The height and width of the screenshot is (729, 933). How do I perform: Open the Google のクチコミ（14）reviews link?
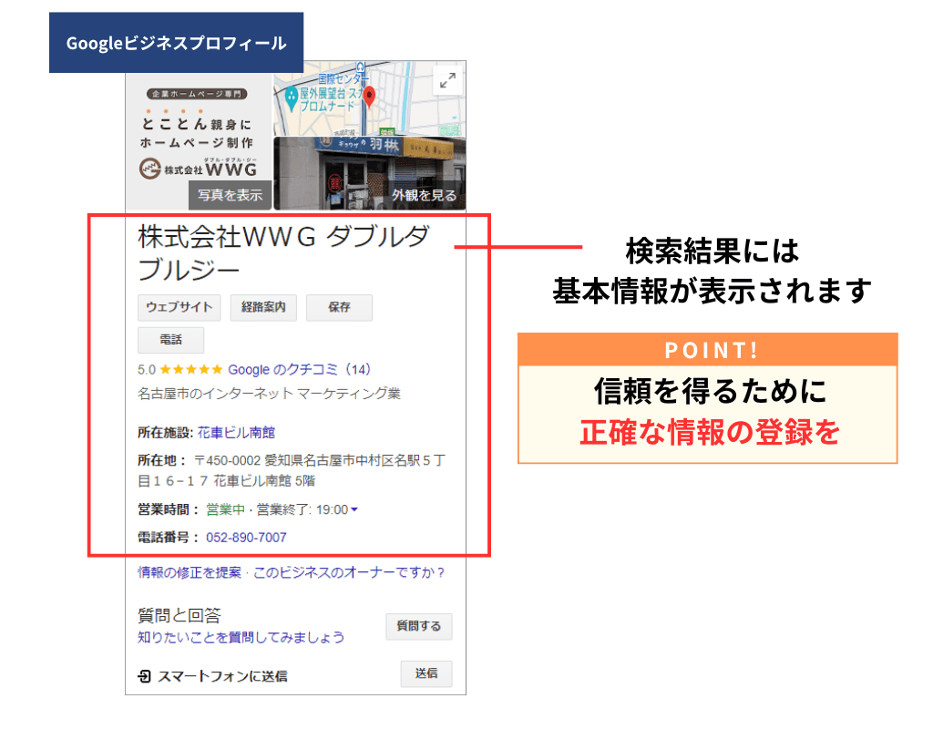click(x=299, y=370)
